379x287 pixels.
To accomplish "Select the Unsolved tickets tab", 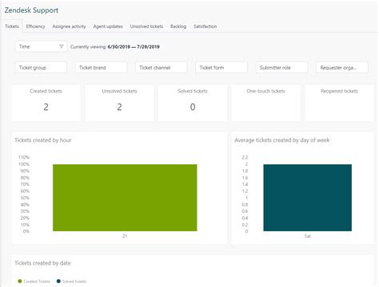I will pyautogui.click(x=146, y=26).
